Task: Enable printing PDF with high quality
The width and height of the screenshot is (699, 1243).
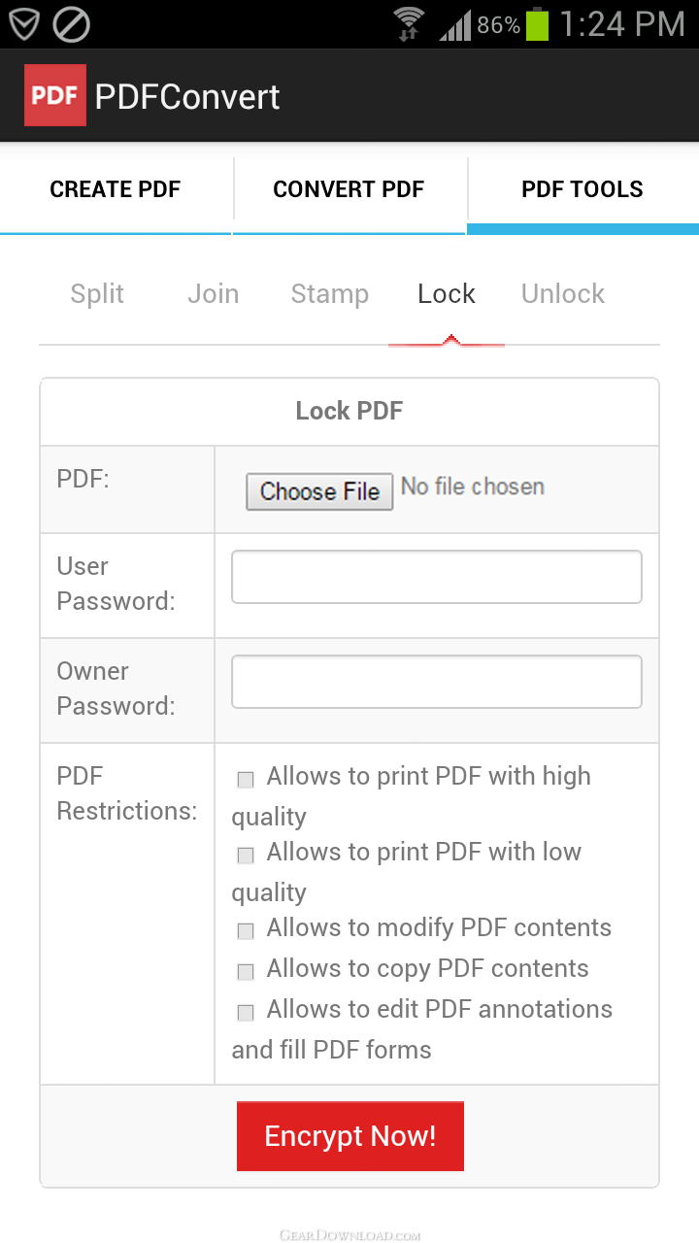Action: (246, 779)
